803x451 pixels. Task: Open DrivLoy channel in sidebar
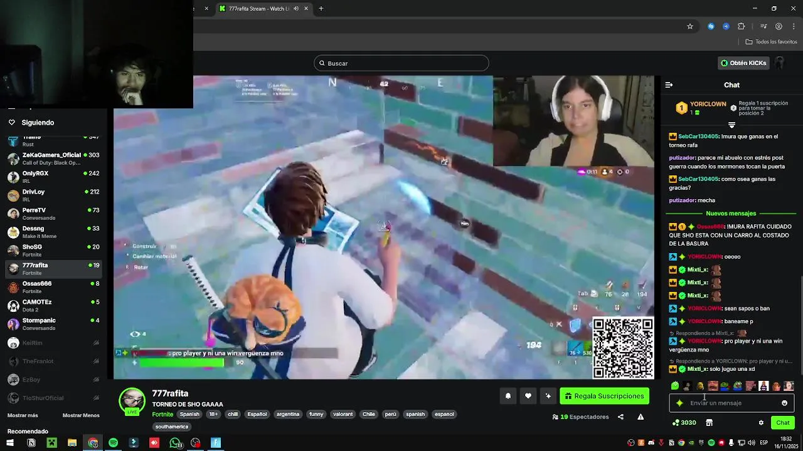(53, 195)
